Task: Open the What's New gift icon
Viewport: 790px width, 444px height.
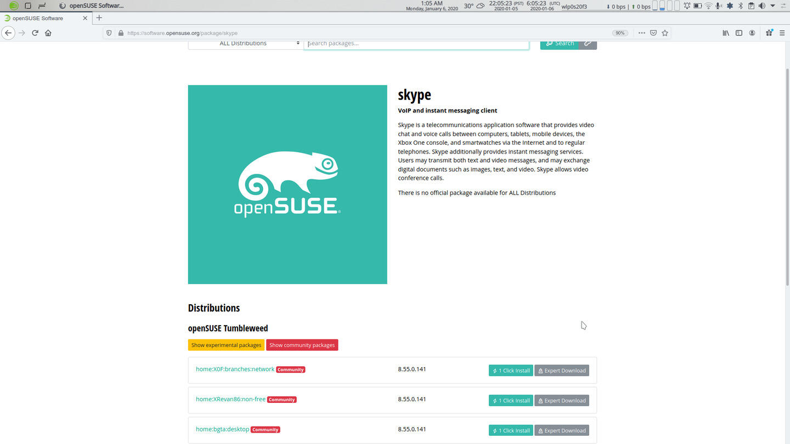Action: tap(769, 33)
